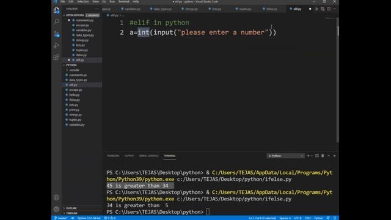The height and width of the screenshot is (220, 391).
Task: Open the Search view in activity bar
Action: [x=56, y=22]
